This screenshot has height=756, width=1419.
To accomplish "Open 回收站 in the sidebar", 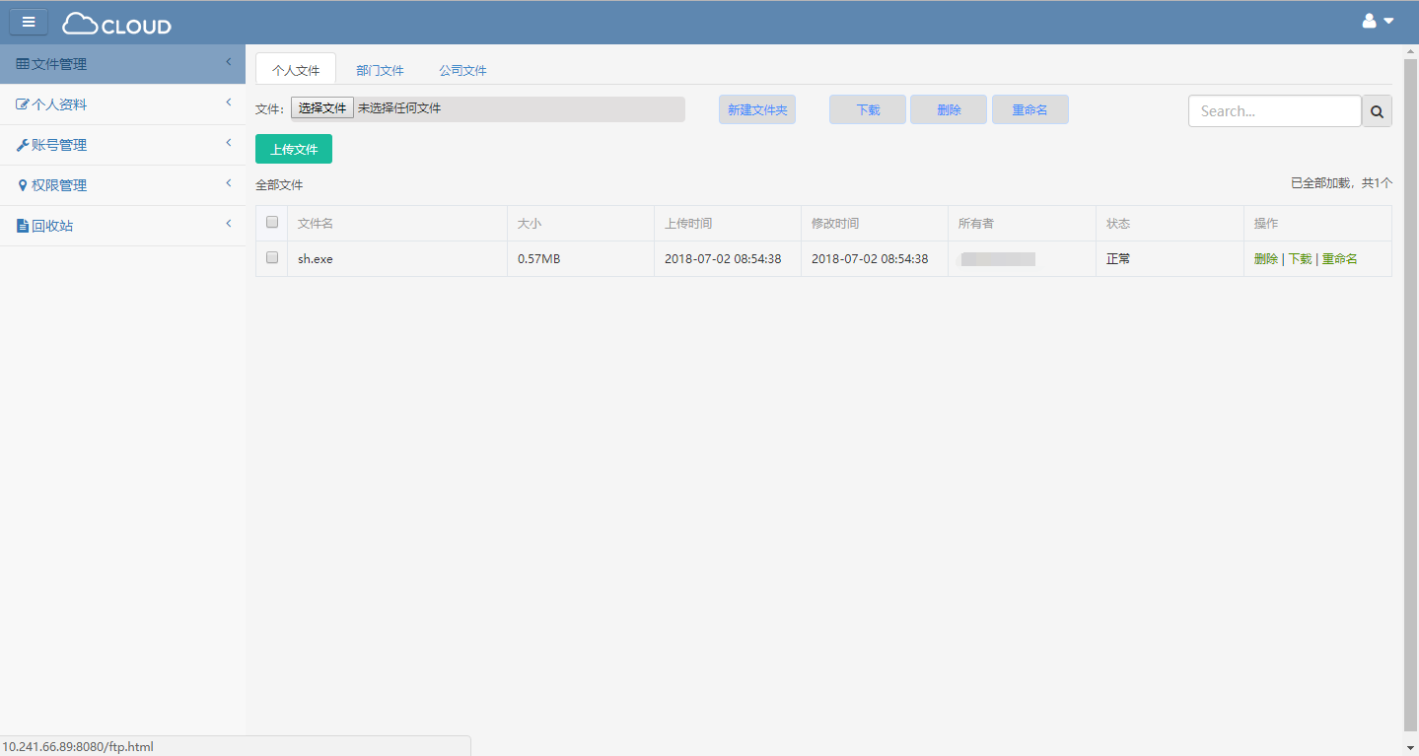I will [122, 226].
